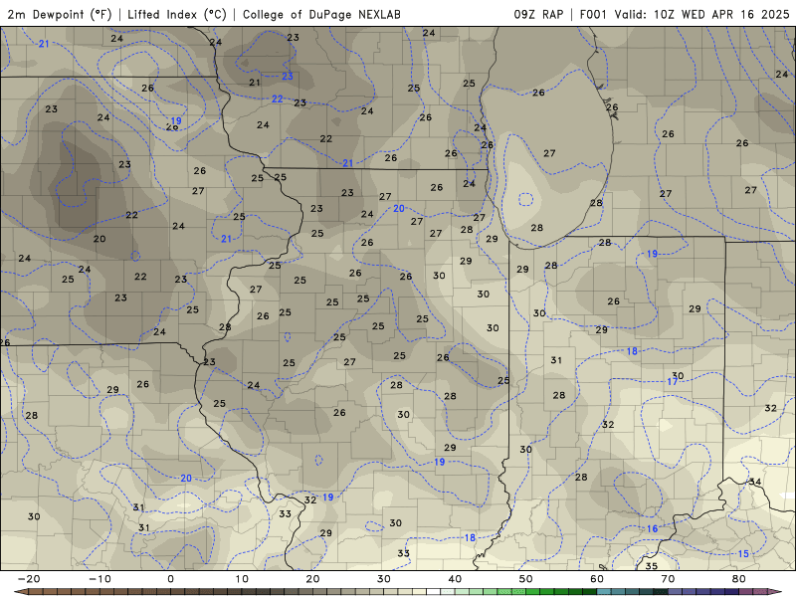Click the "Valid: 10Z WED APR 16 2025" text
This screenshot has width=796, height=597.
pyautogui.click(x=702, y=14)
